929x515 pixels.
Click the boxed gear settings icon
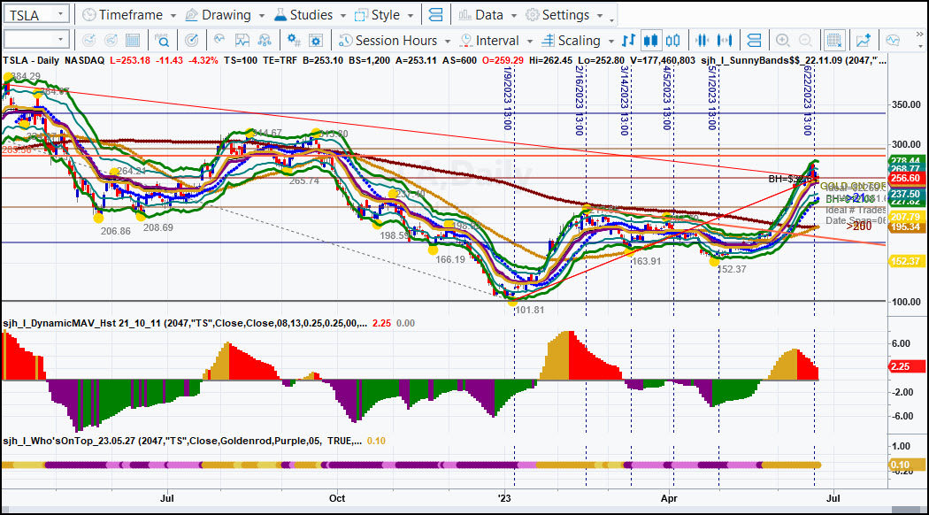click(x=316, y=41)
